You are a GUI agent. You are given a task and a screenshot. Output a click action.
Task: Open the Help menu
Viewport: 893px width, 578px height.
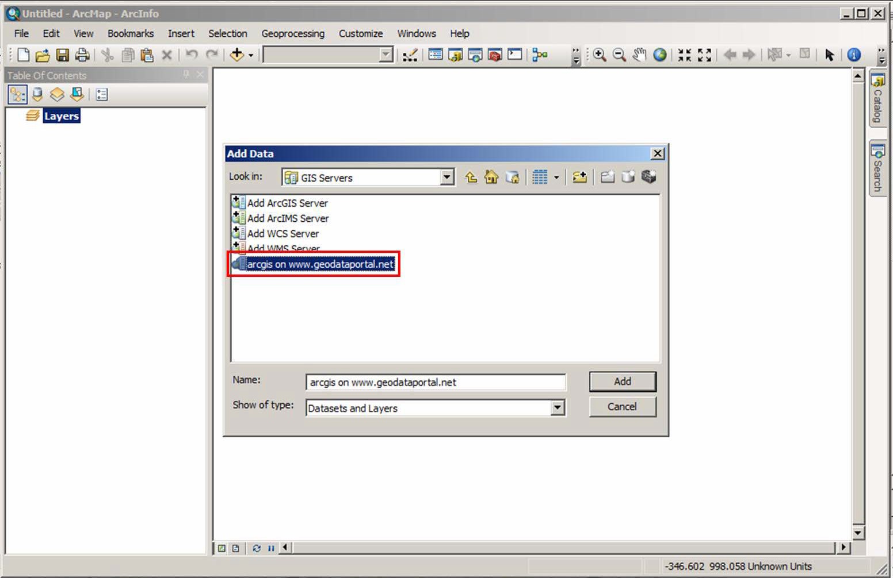point(460,33)
